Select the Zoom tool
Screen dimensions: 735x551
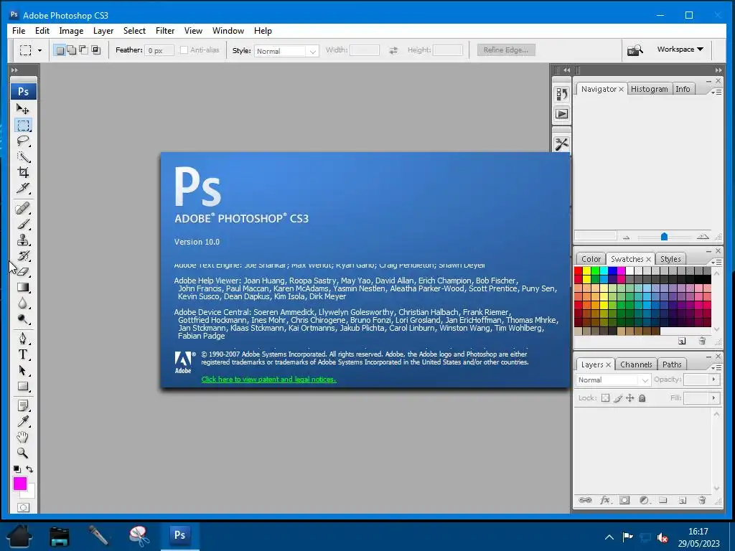(x=23, y=453)
